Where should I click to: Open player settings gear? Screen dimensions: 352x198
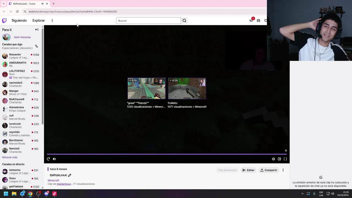[x=273, y=159]
